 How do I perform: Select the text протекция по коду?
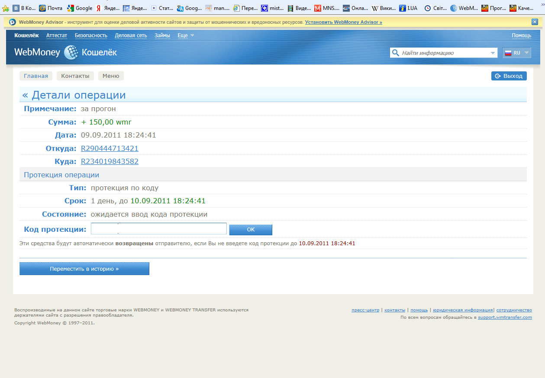(125, 188)
